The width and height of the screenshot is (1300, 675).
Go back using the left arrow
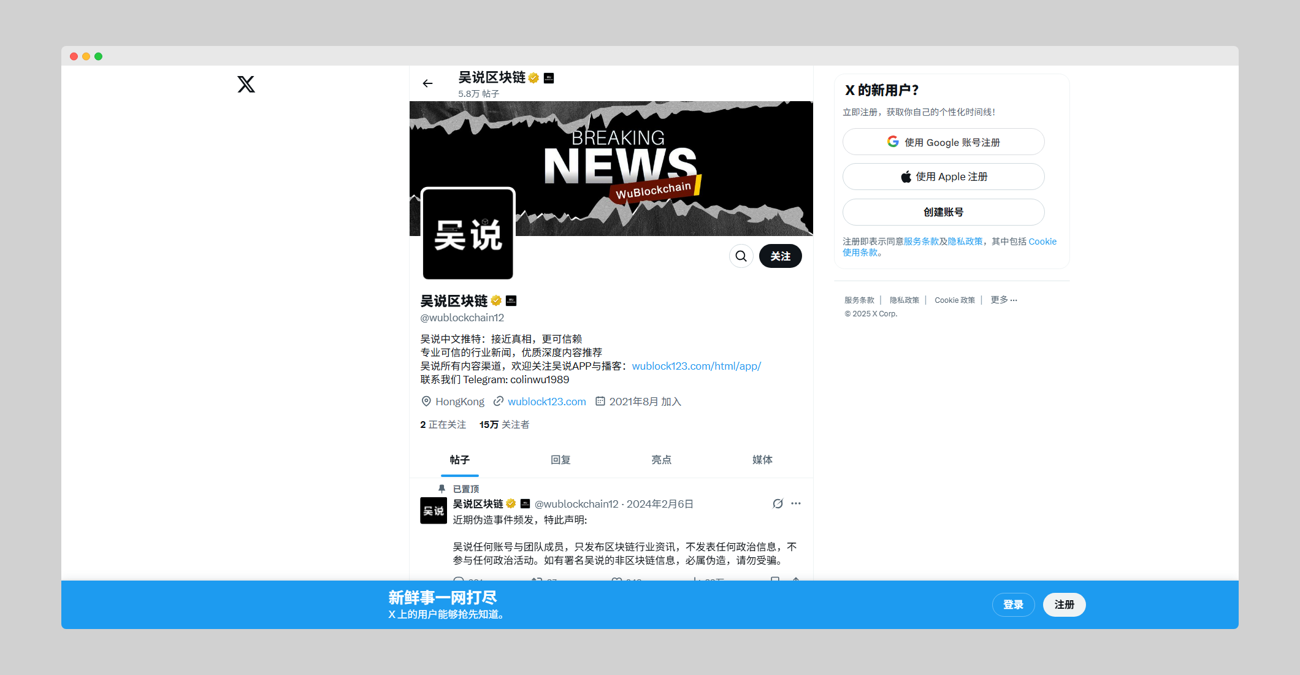(x=427, y=83)
